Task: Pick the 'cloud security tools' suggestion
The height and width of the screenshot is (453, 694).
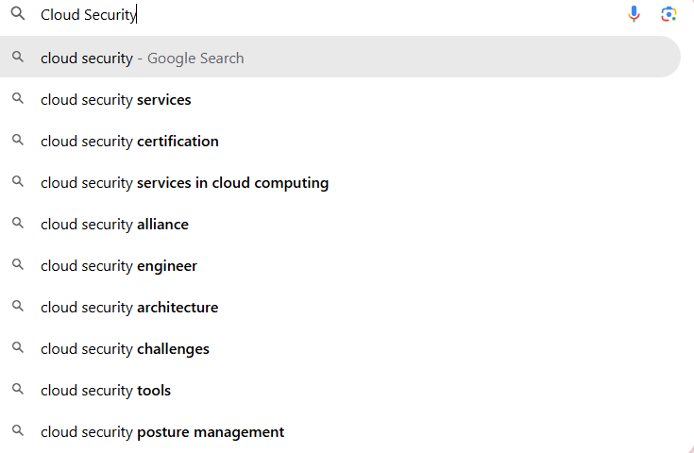Action: [340, 391]
